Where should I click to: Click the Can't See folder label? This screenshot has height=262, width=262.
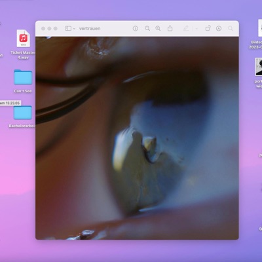pos(23,91)
